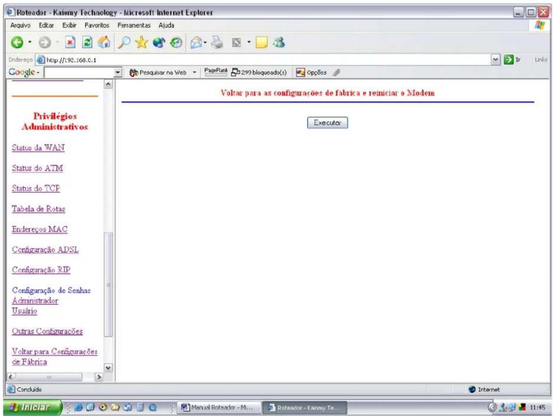This screenshot has height=416, width=553.
Task: Click the Links toolbar label
Action: coord(540,60)
